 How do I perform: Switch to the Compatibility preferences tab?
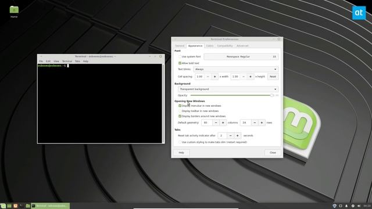tap(225, 46)
